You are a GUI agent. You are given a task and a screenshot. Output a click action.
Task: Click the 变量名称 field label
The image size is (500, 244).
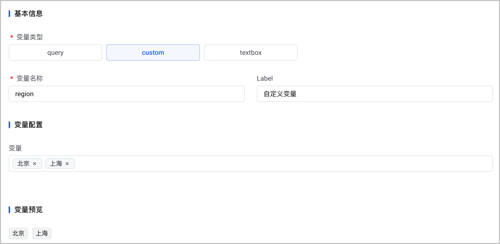click(x=30, y=78)
